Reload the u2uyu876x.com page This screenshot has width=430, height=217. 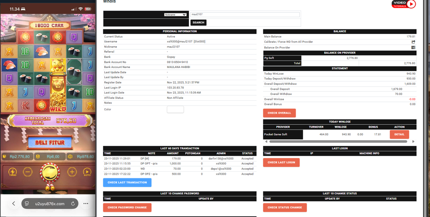(x=73, y=204)
